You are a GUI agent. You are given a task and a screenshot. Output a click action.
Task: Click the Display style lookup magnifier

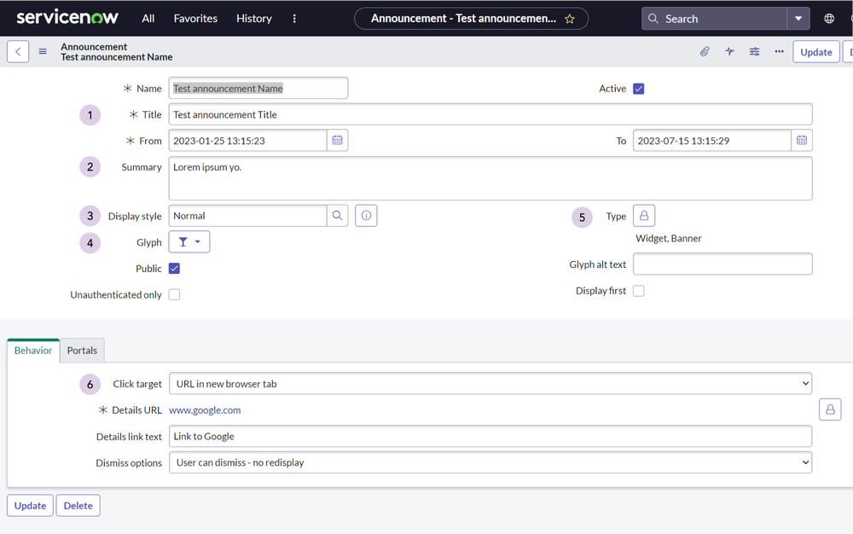coord(337,216)
